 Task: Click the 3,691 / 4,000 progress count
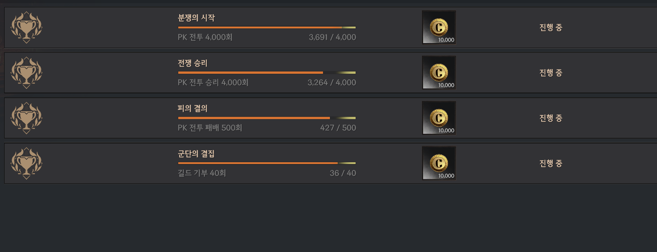point(332,37)
